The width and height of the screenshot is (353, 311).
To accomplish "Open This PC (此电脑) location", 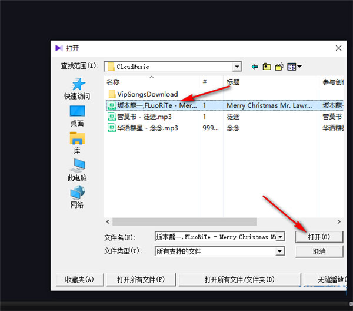I will coord(77,170).
